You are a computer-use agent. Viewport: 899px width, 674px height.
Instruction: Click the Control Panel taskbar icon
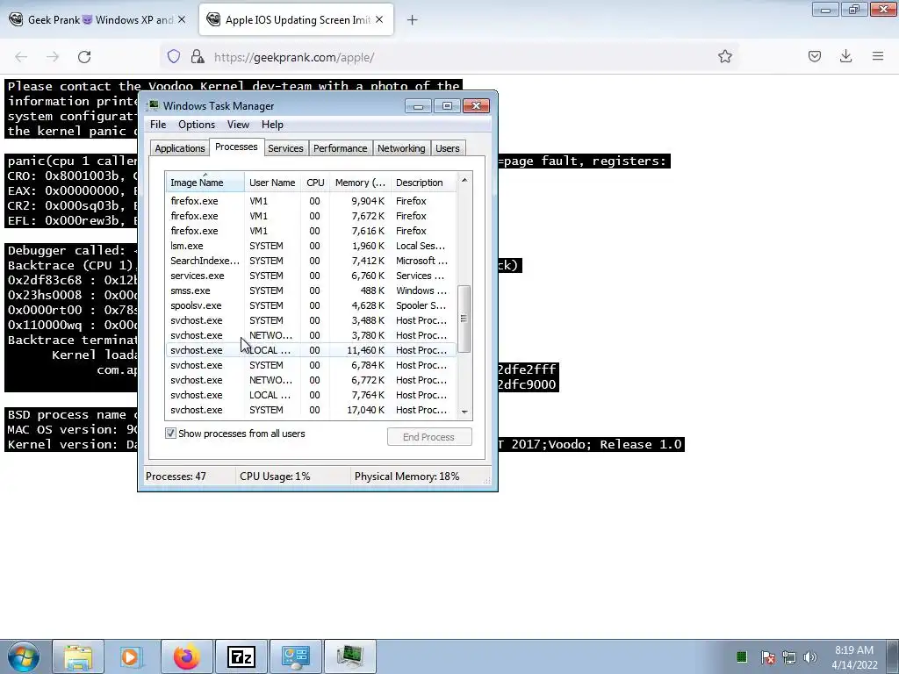295,656
